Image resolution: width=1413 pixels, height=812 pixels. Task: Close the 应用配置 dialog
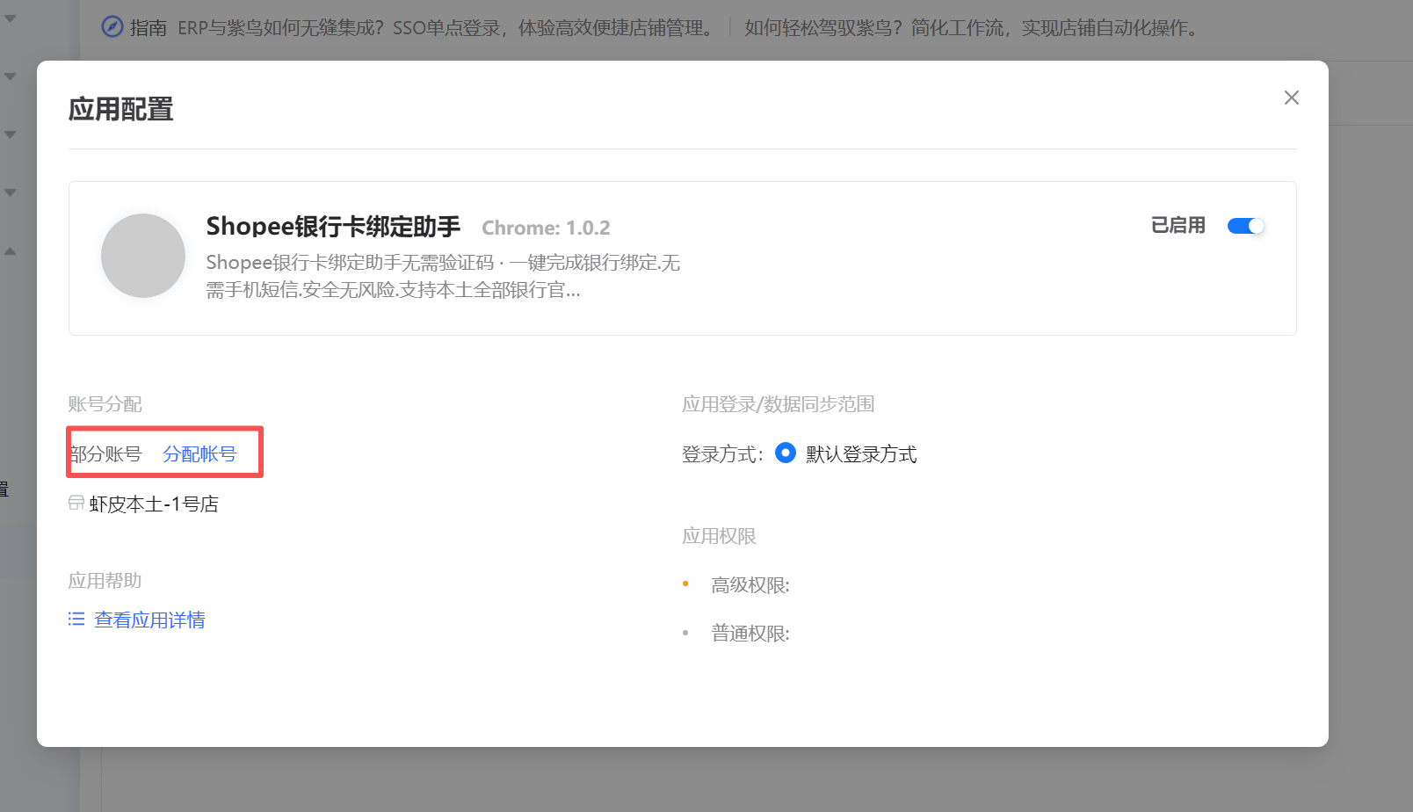[1291, 98]
